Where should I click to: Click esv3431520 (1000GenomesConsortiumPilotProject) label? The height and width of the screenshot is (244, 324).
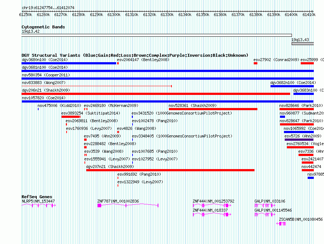(182, 113)
